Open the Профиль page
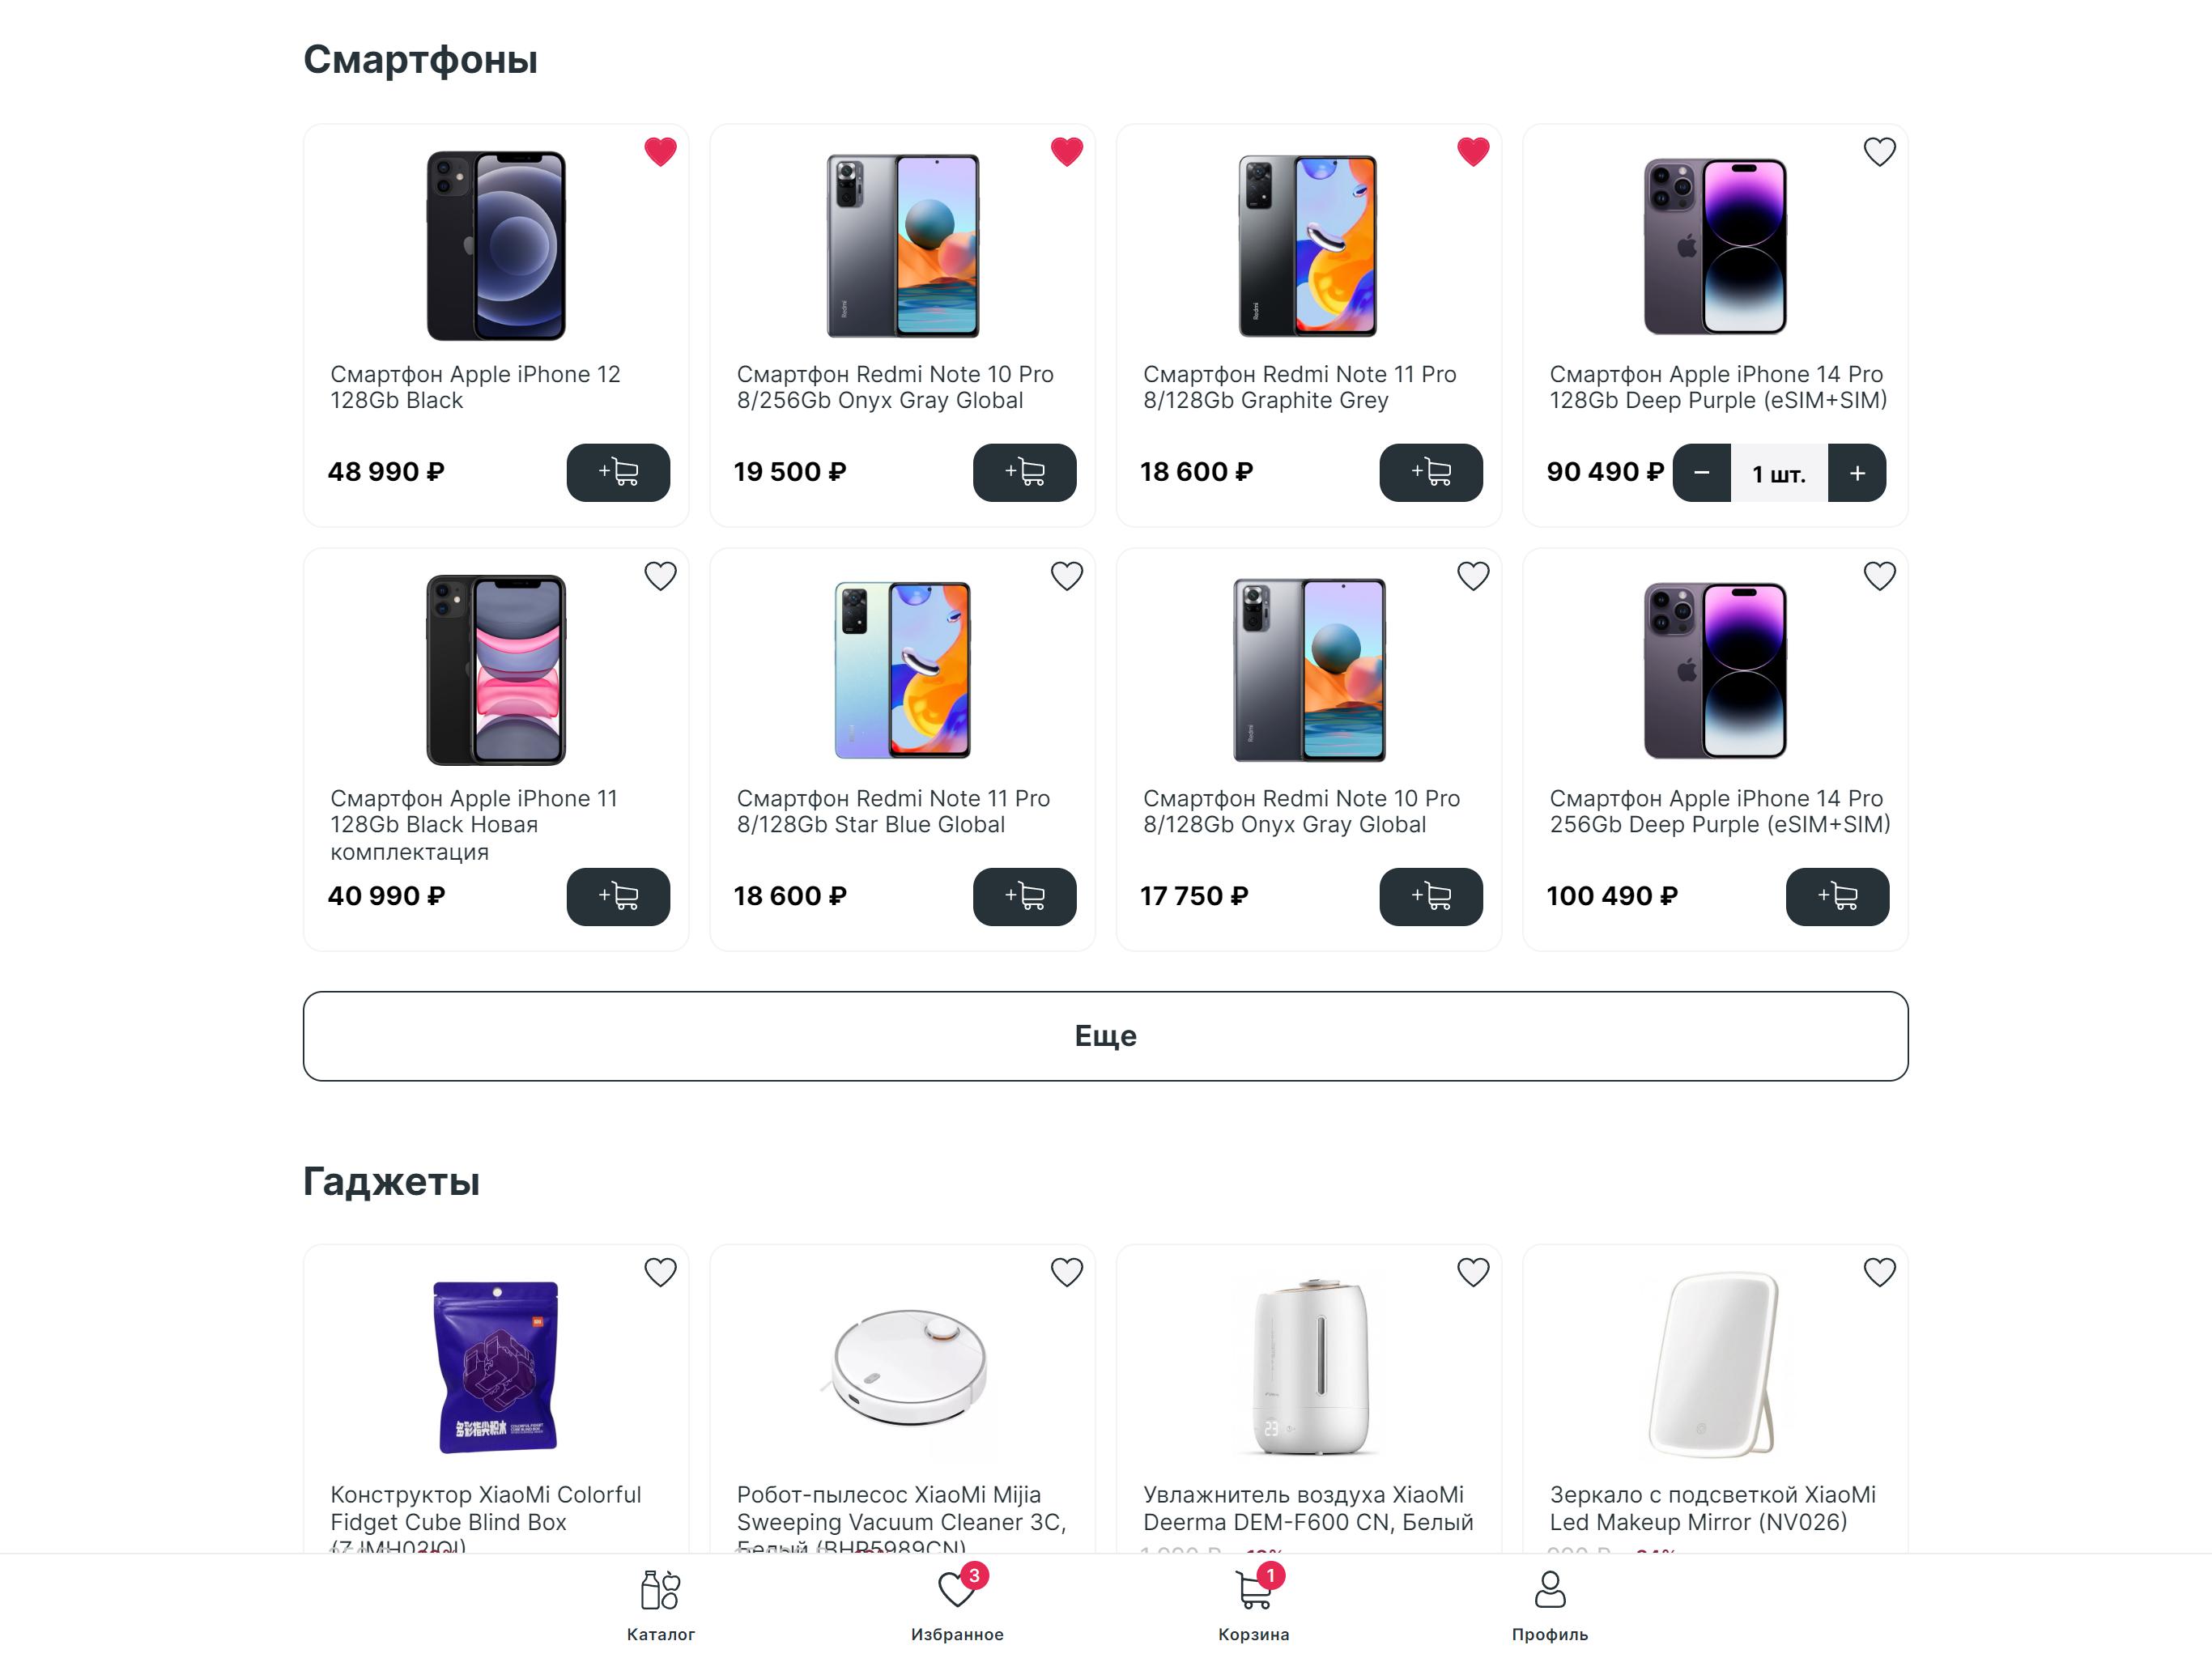2212x1658 pixels. point(1549,1606)
